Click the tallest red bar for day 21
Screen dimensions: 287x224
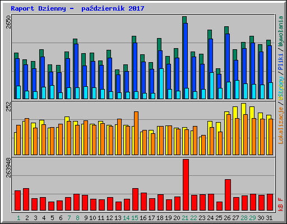(x=186, y=185)
